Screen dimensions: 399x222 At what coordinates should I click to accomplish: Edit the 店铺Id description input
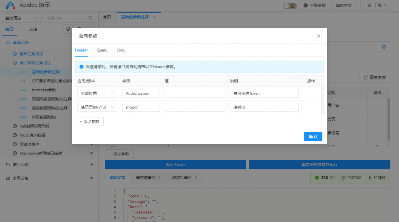(264, 107)
